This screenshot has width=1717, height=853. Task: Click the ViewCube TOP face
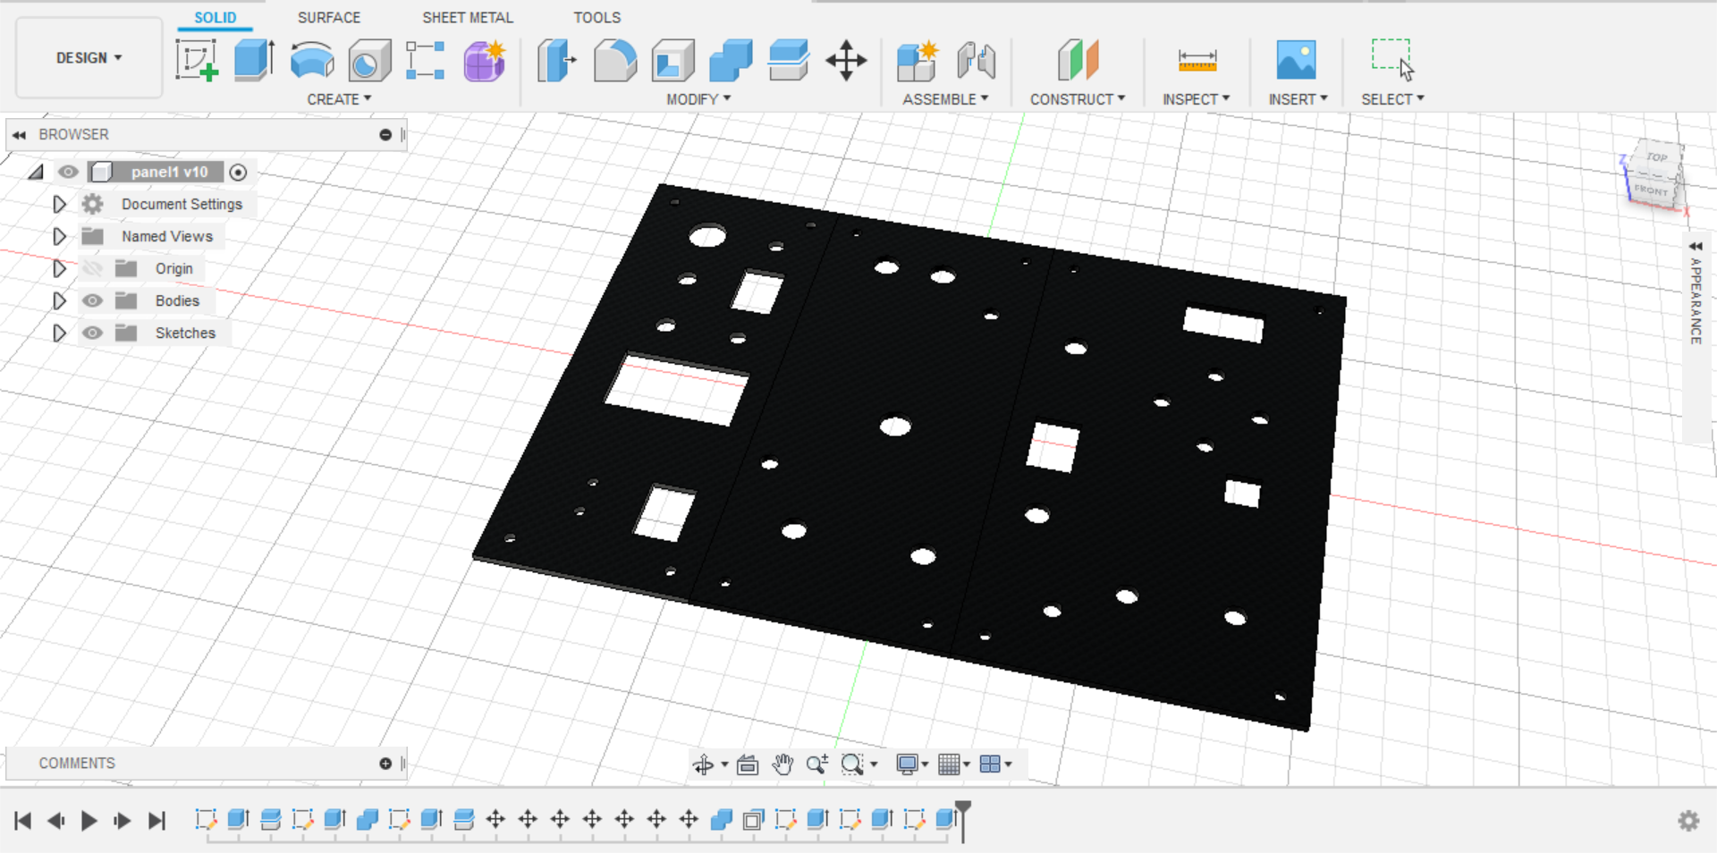(x=1656, y=157)
